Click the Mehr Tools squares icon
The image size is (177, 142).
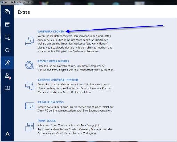pyautogui.click(x=29, y=127)
